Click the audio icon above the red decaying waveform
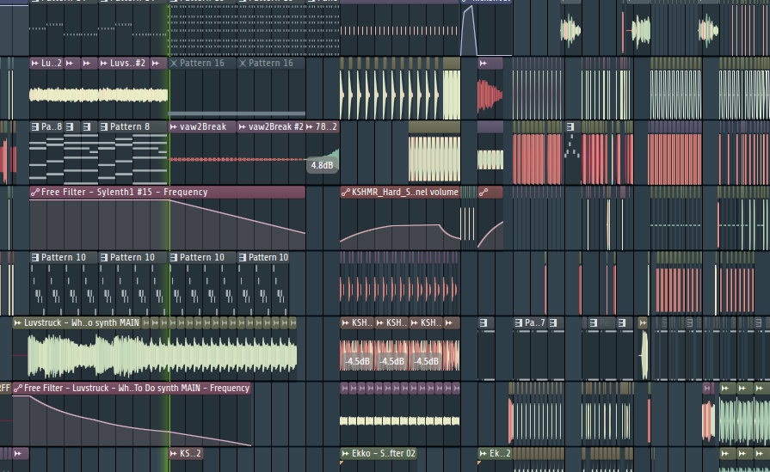Image resolution: width=770 pixels, height=472 pixels. point(484,64)
